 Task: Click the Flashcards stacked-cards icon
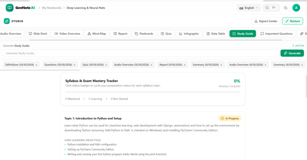click(x=136, y=34)
